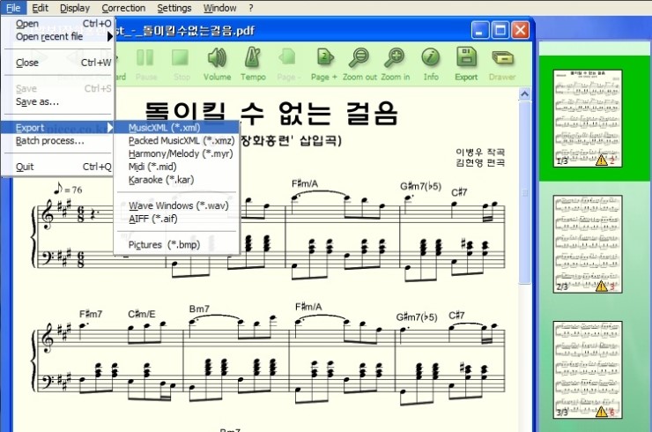Export as Midi (*.mid)
This screenshot has width=652, height=432.
pos(177,167)
